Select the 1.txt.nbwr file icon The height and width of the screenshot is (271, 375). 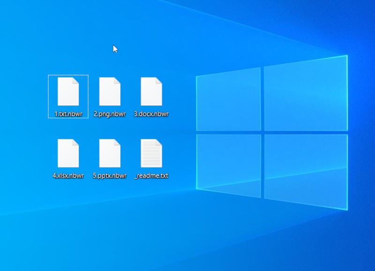pyautogui.click(x=68, y=91)
